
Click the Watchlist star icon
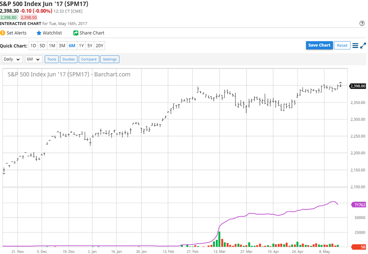39,33
